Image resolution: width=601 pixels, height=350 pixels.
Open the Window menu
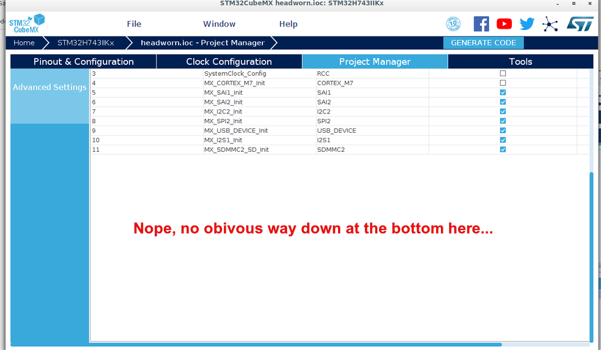[x=219, y=24]
